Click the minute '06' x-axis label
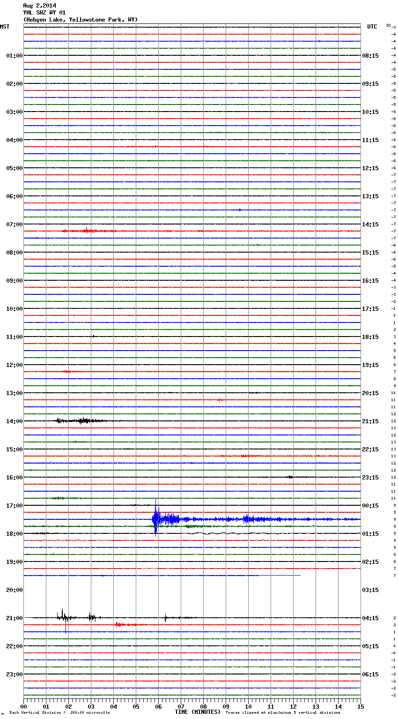Viewport: 398px width, 719px height. [158, 706]
